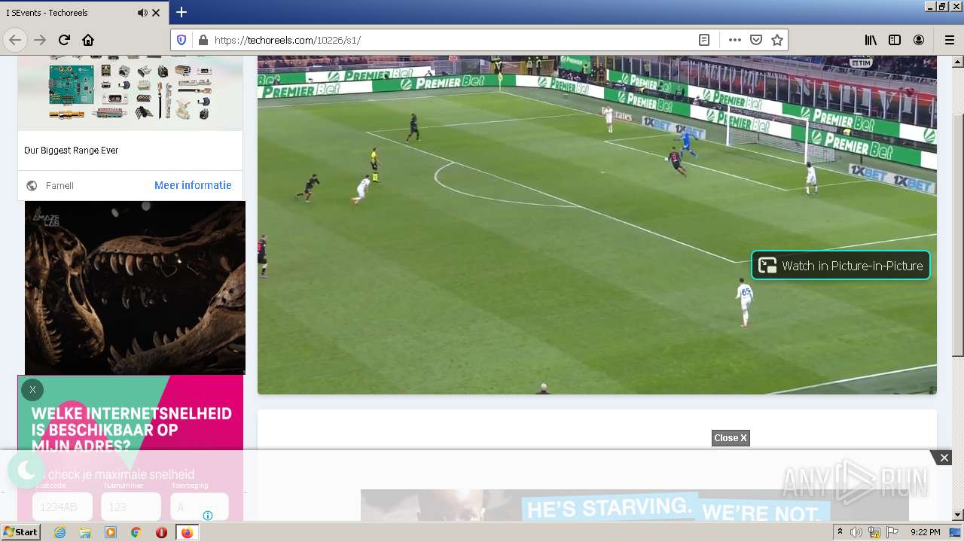This screenshot has height=542, width=964.
Task: Switch to Firefox taskbar button
Action: (x=187, y=532)
